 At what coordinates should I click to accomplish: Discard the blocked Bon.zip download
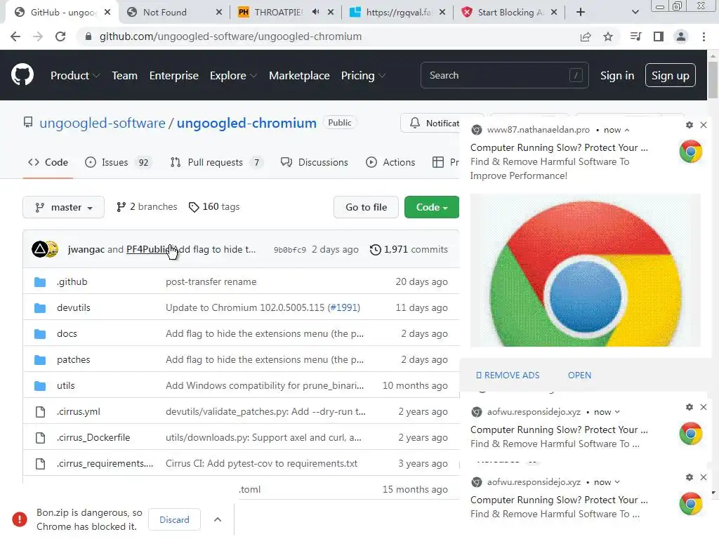coord(174,520)
